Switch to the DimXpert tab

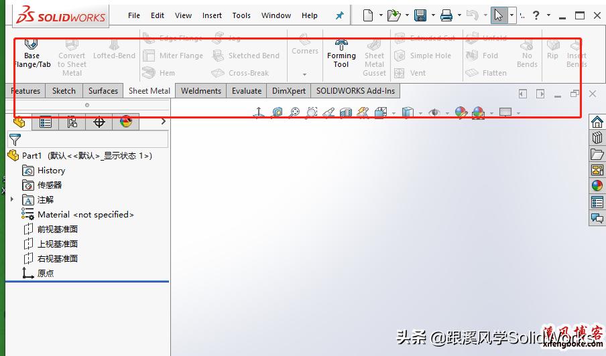coord(289,90)
